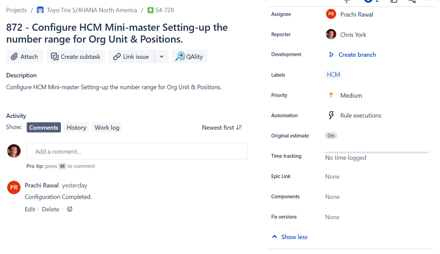Viewport: 440px width, 254px height.
Task: Click the orange Medium priority arrow icon
Action: [331, 95]
